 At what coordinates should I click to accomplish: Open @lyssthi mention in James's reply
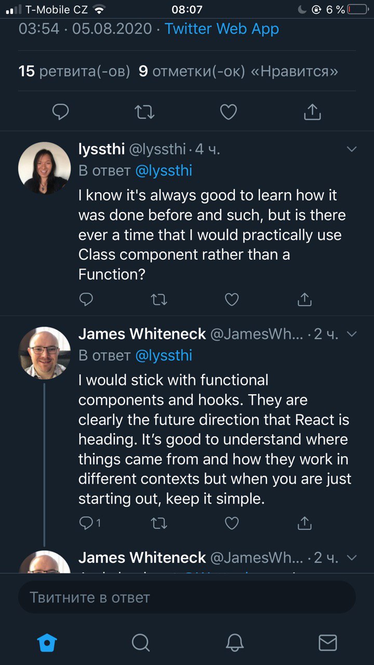coord(164,355)
